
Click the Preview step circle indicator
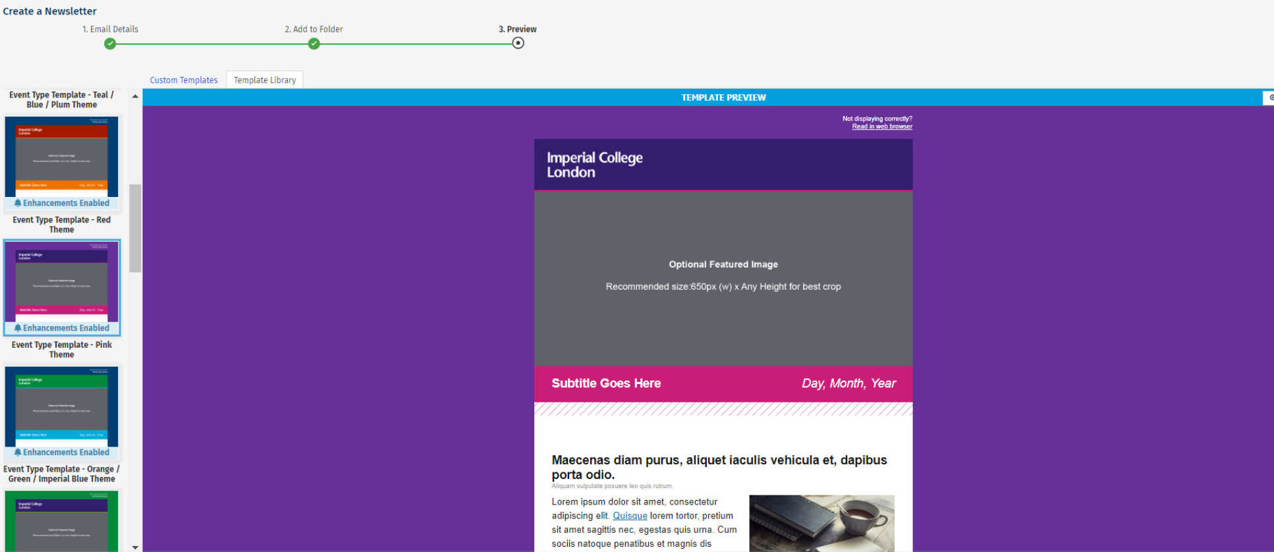tap(518, 43)
